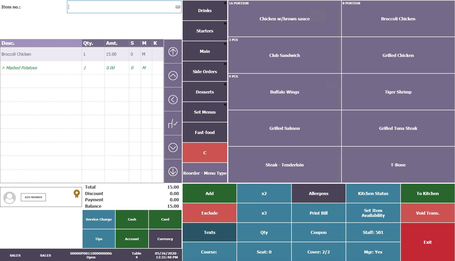Image resolution: width=455 pixels, height=261 pixels.
Task: Click the red C clear button
Action: 205,153
